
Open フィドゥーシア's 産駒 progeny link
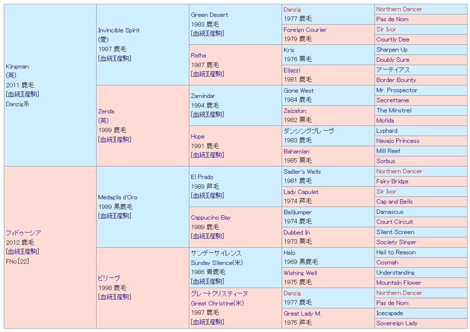[31, 251]
